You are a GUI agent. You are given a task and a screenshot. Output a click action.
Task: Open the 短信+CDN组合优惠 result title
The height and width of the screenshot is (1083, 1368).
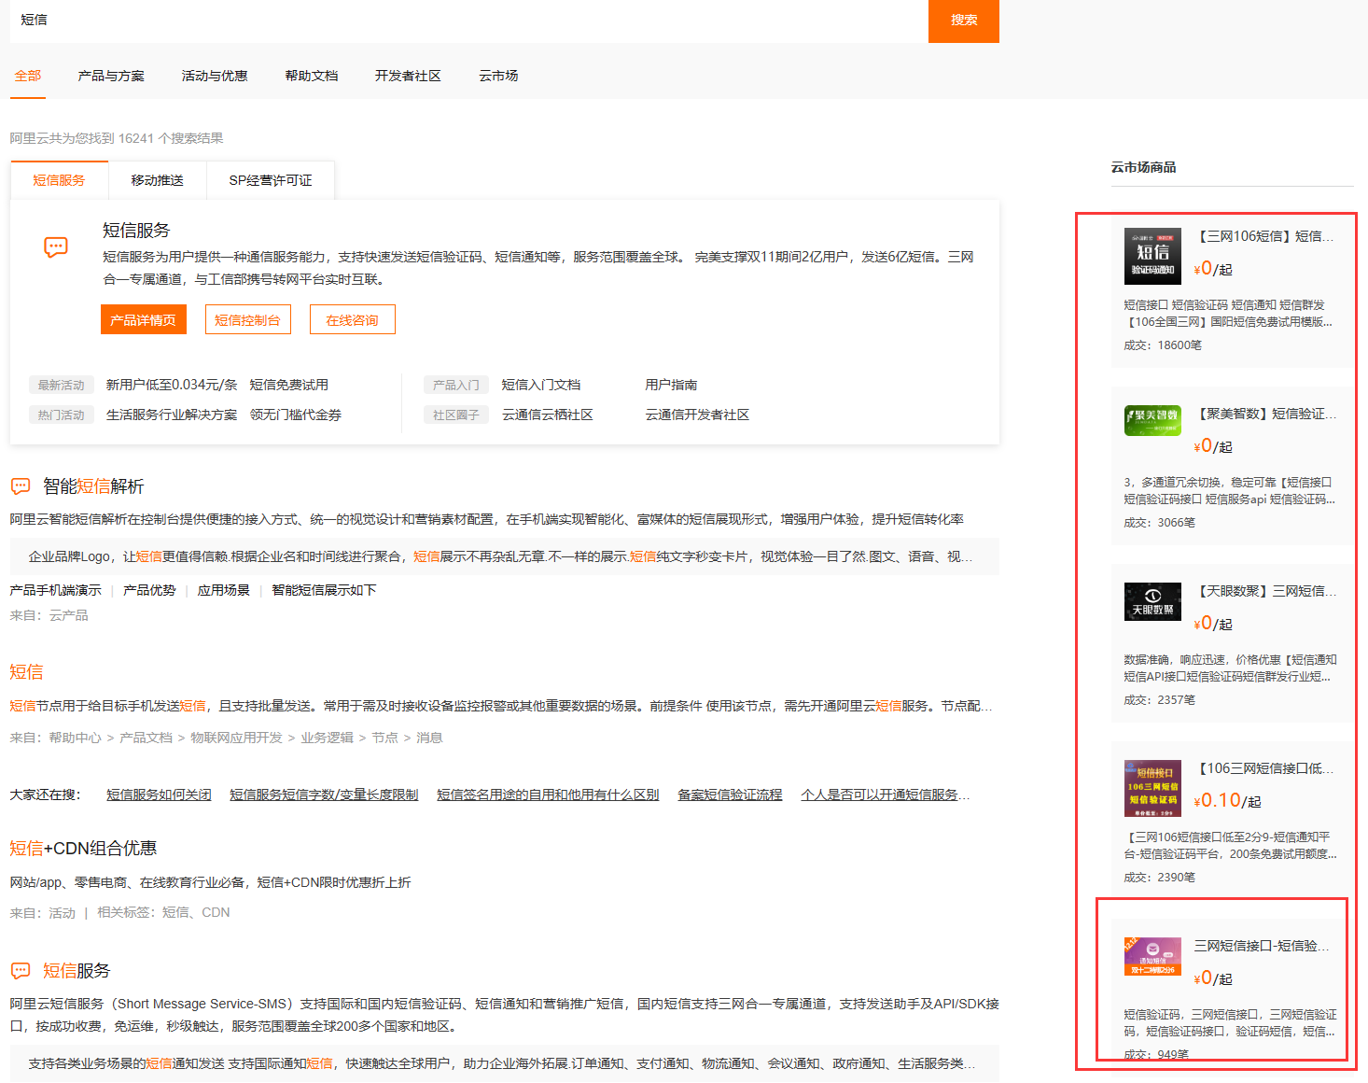tap(83, 849)
